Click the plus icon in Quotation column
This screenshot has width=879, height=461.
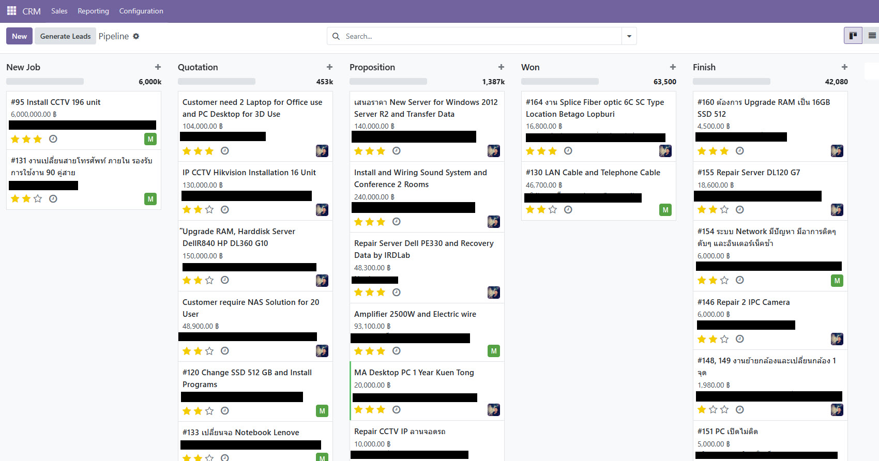pos(329,67)
